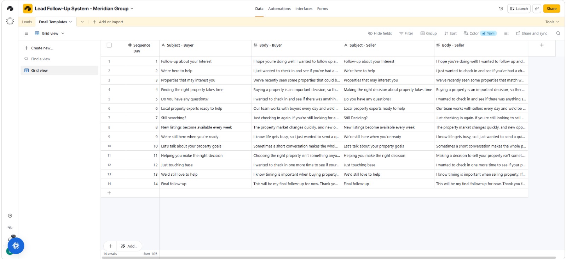Image resolution: width=566 pixels, height=259 pixels.
Task: Open the Sort option
Action: coord(450,33)
